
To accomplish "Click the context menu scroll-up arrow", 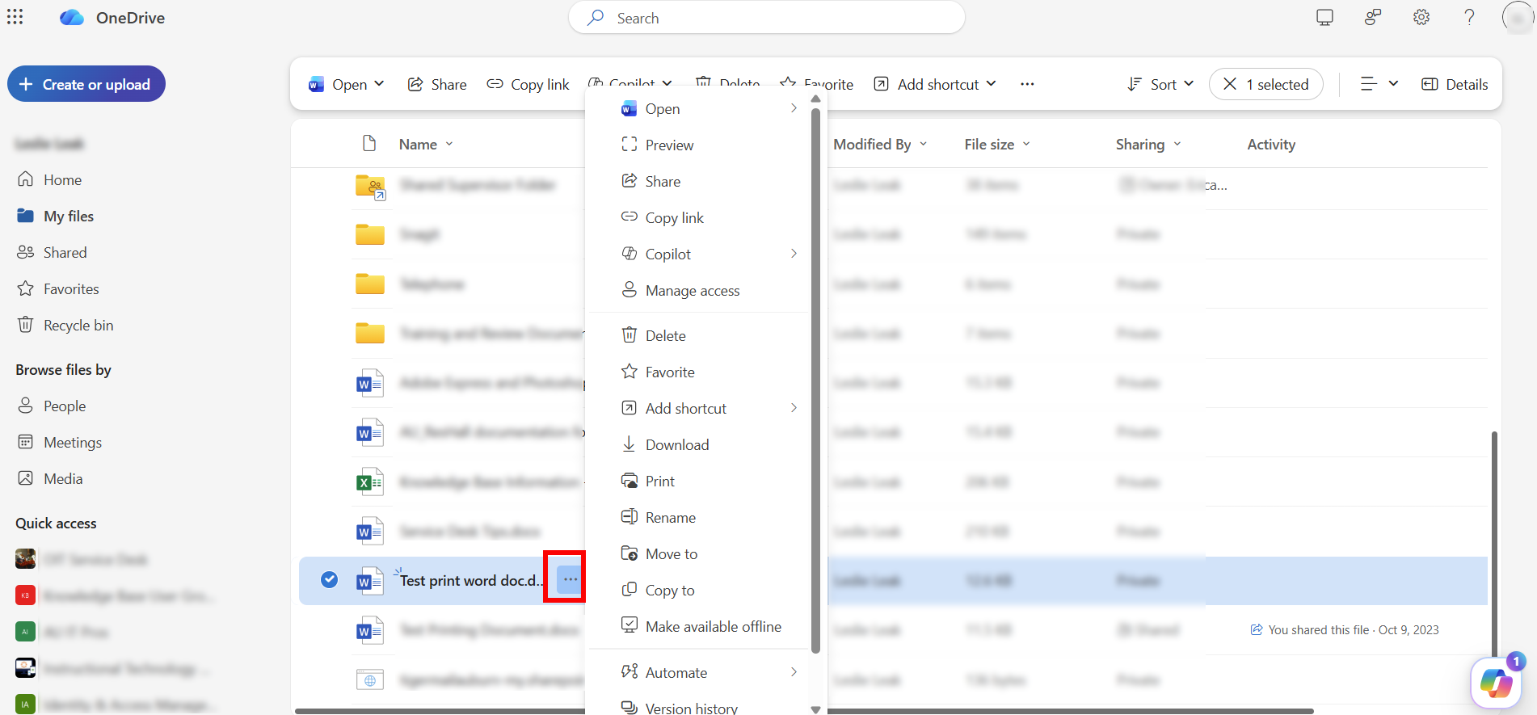I will (815, 99).
